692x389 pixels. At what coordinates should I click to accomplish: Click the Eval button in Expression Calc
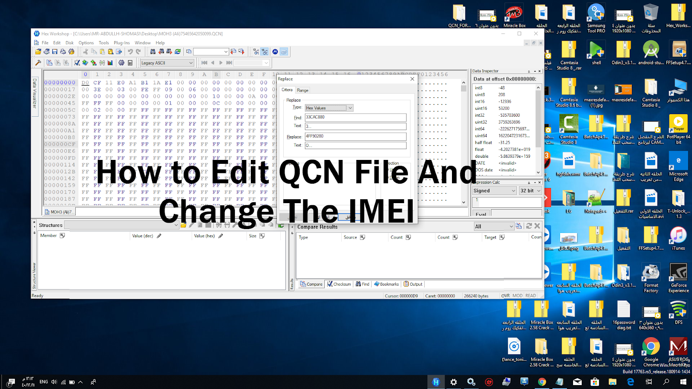pos(481,214)
